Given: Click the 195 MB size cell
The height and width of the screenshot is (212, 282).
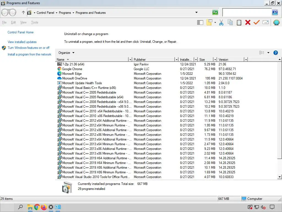Looking at the screenshot, I should click(210, 78).
